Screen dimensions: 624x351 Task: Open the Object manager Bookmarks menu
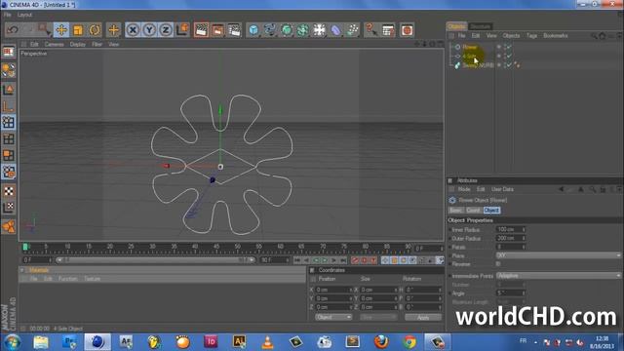[555, 36]
